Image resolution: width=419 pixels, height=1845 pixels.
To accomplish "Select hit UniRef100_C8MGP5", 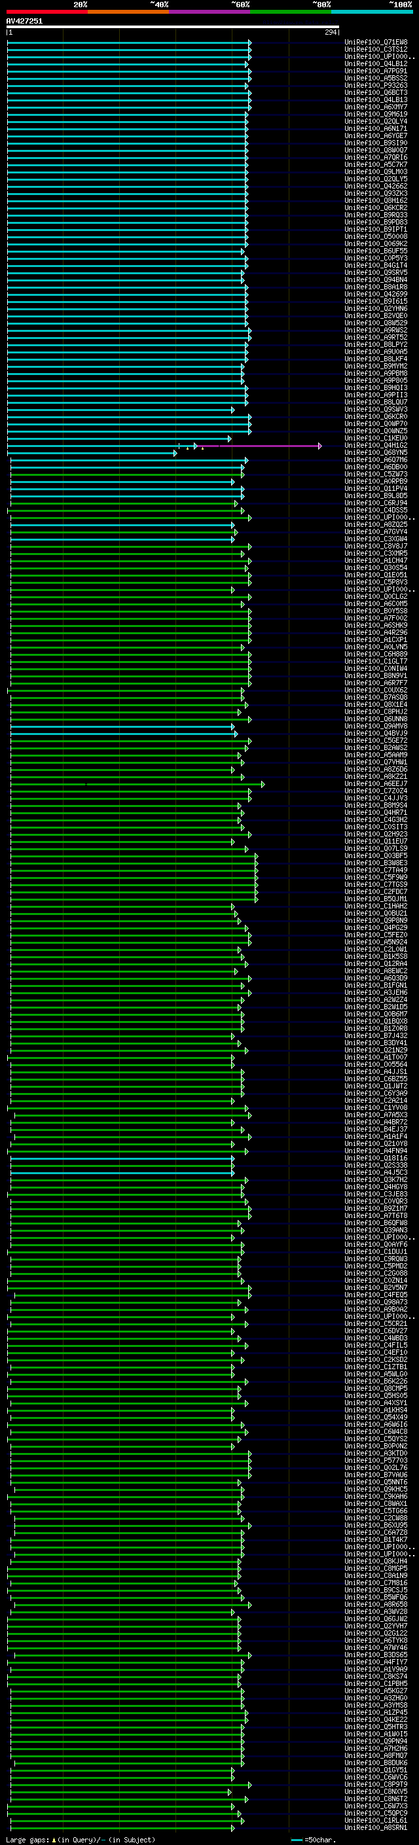I will [376, 1569].
